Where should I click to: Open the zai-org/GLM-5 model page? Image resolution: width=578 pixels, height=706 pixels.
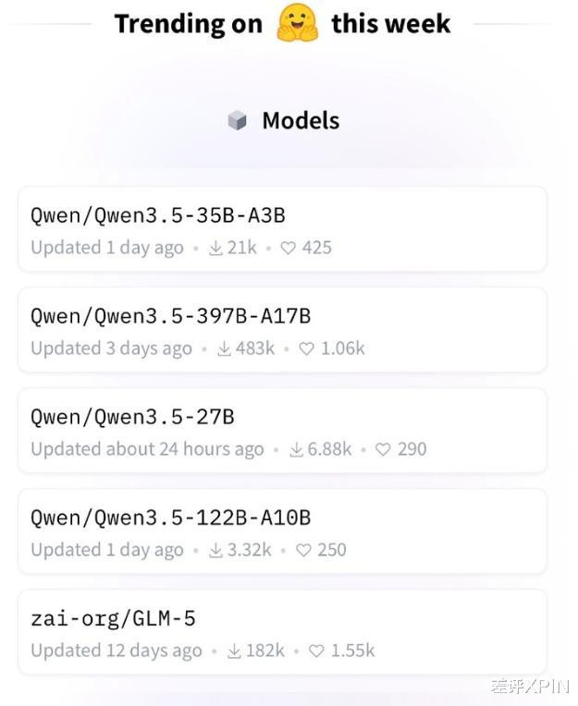113,618
